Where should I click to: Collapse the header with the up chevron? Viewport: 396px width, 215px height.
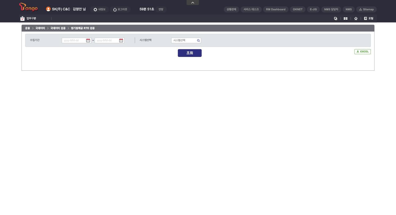[193, 2]
